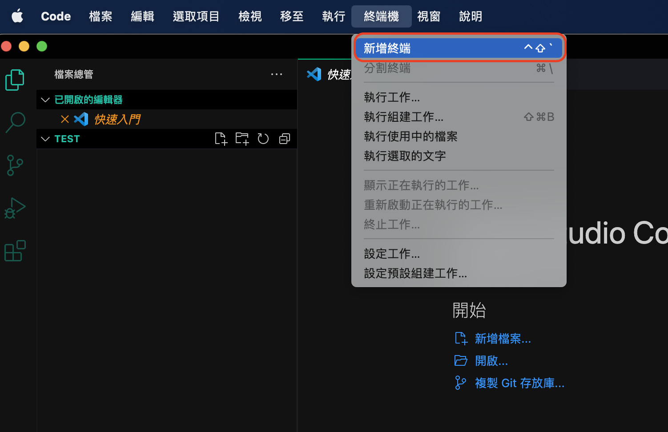Click New Folder icon in the TEST section
Image resolution: width=668 pixels, height=432 pixels.
tap(242, 139)
